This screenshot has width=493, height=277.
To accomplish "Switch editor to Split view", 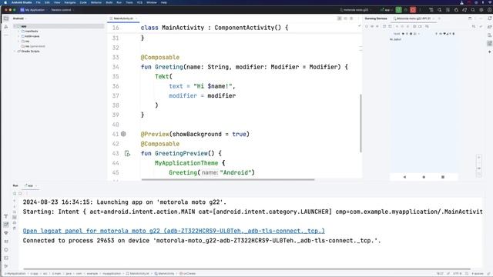I will click(346, 18).
